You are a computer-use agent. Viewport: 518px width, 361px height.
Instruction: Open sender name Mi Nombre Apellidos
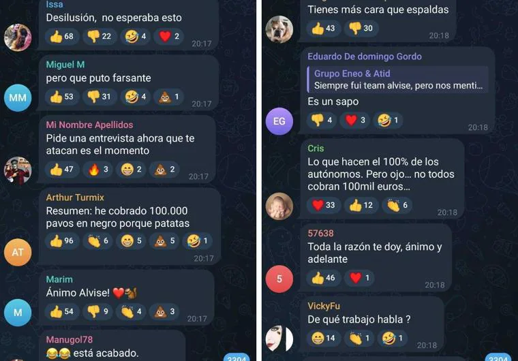pos(89,125)
